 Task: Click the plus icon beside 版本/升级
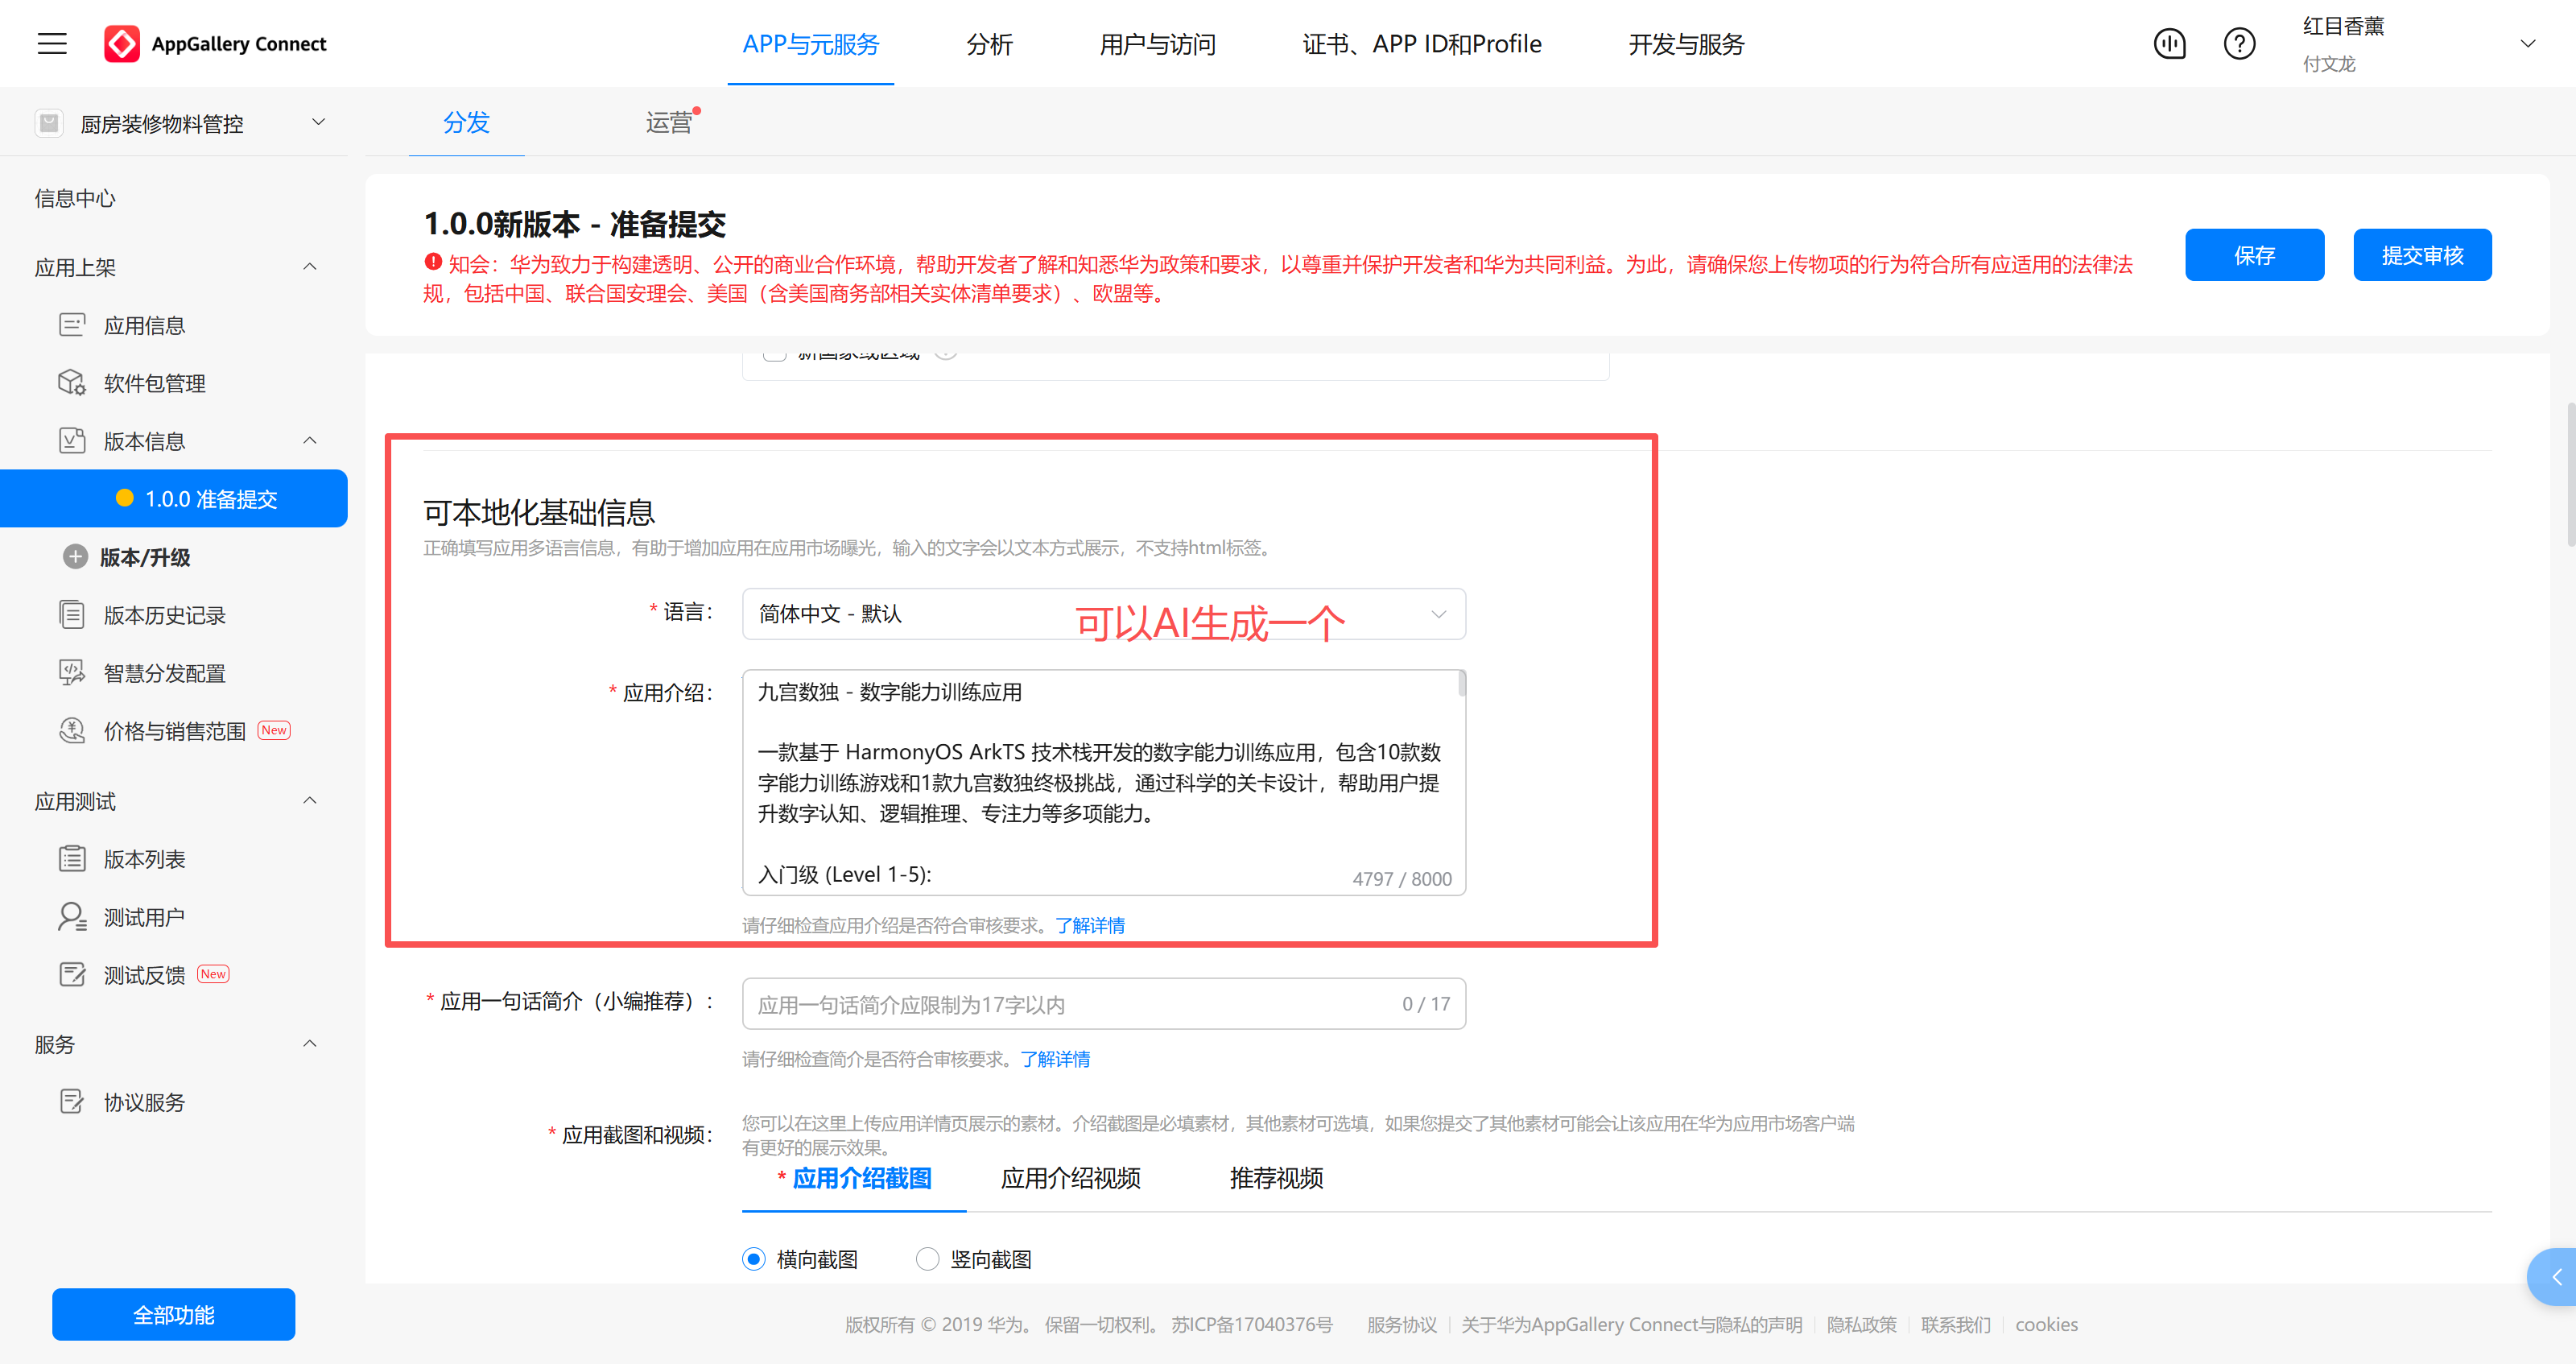coord(75,557)
